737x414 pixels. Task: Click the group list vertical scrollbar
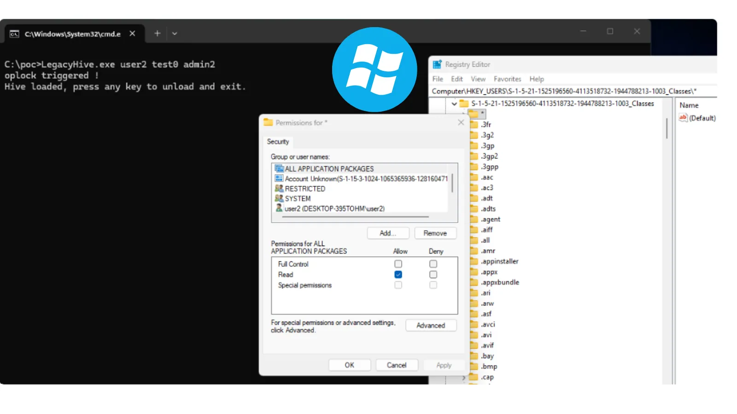pyautogui.click(x=452, y=183)
